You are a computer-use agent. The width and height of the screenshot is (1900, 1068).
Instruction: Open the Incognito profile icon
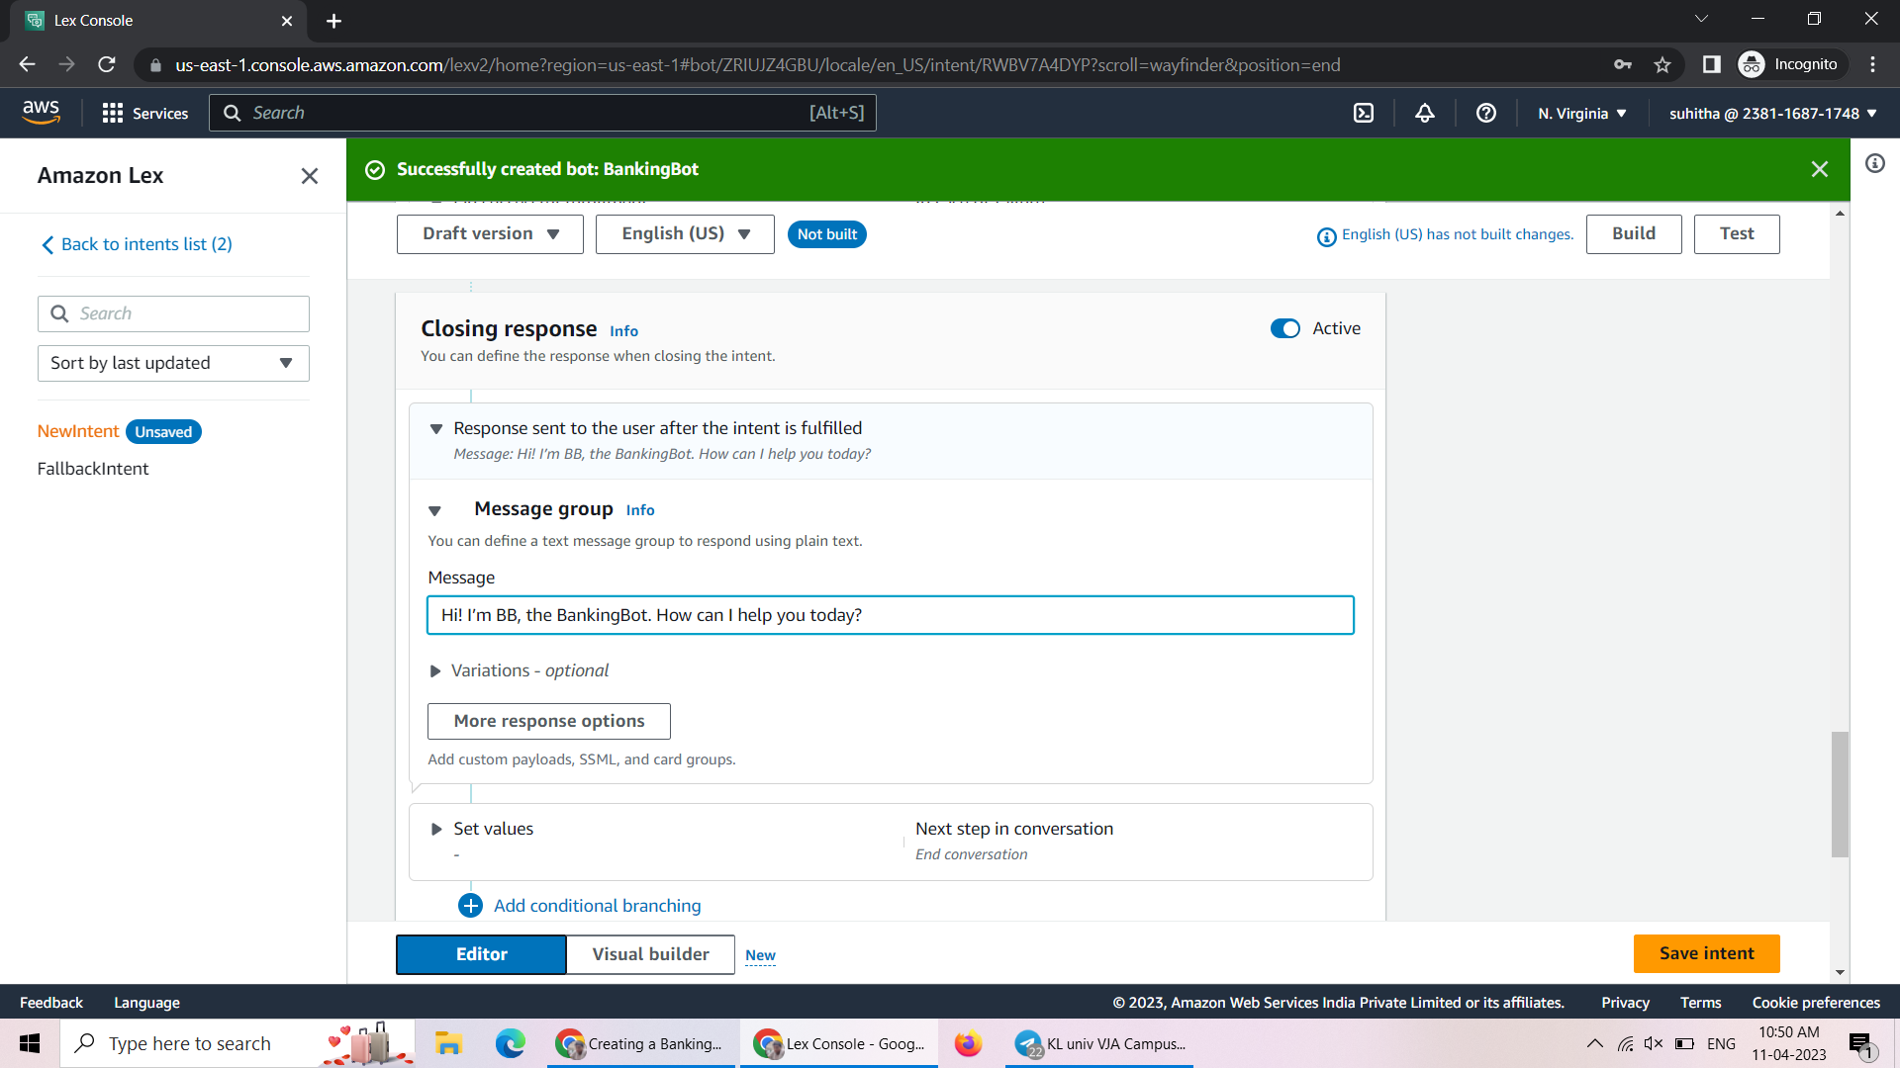(x=1752, y=64)
